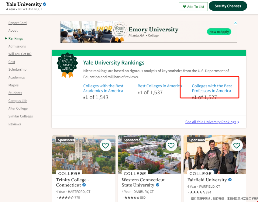
Task: Go to Academics section
Action: coord(17,77)
